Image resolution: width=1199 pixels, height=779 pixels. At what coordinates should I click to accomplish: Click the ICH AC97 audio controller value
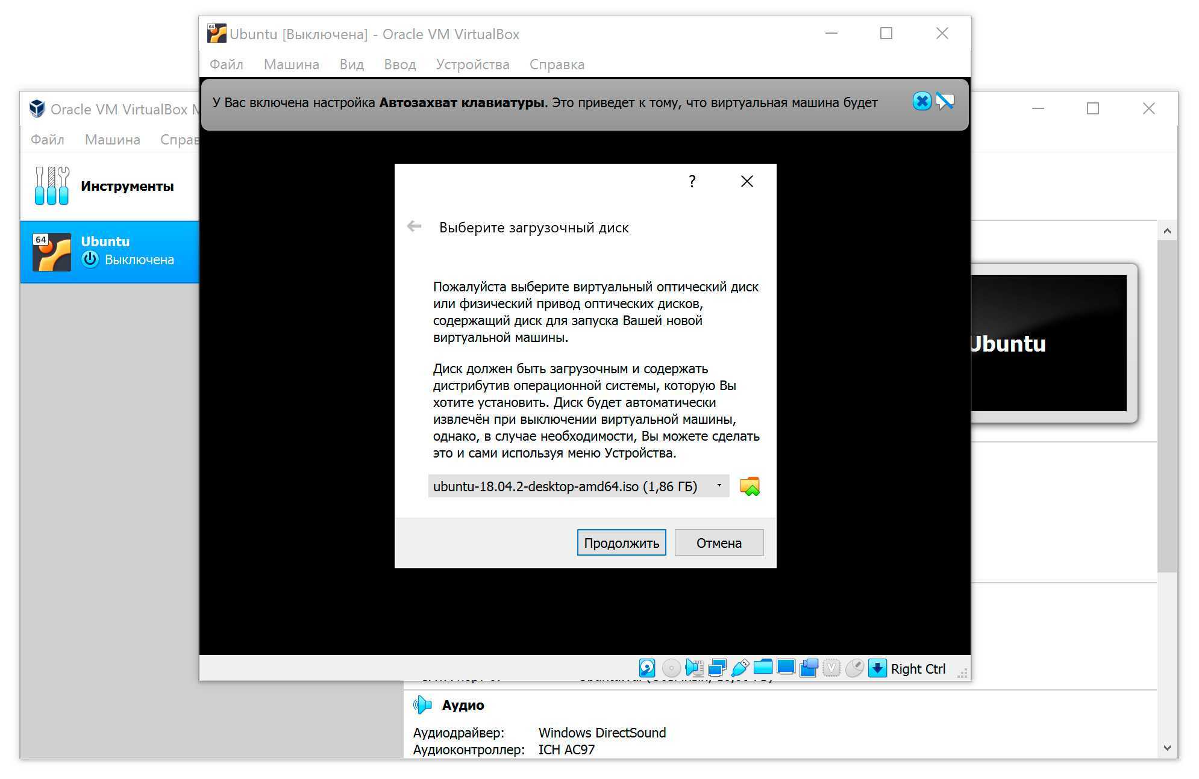click(566, 750)
